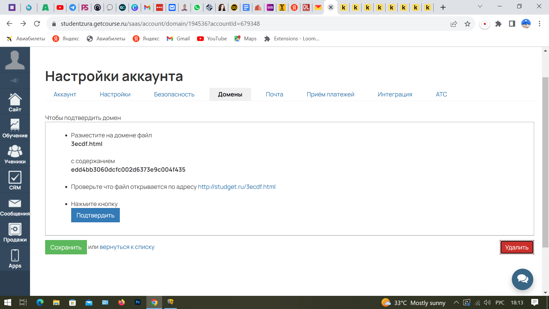
Task: Open the tab search chevron dropdown
Action: coord(480,6)
